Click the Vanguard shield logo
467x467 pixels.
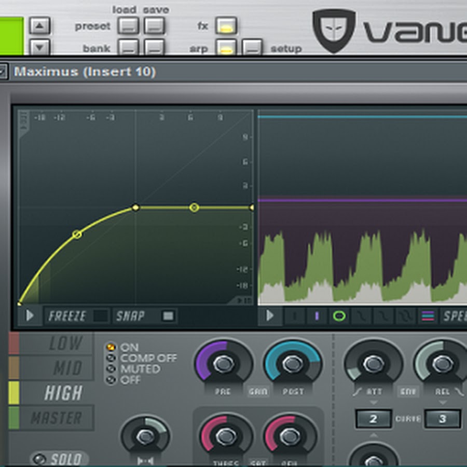click(x=334, y=30)
